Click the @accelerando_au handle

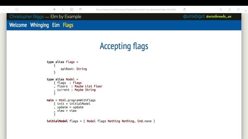pyautogui.click(x=219, y=17)
